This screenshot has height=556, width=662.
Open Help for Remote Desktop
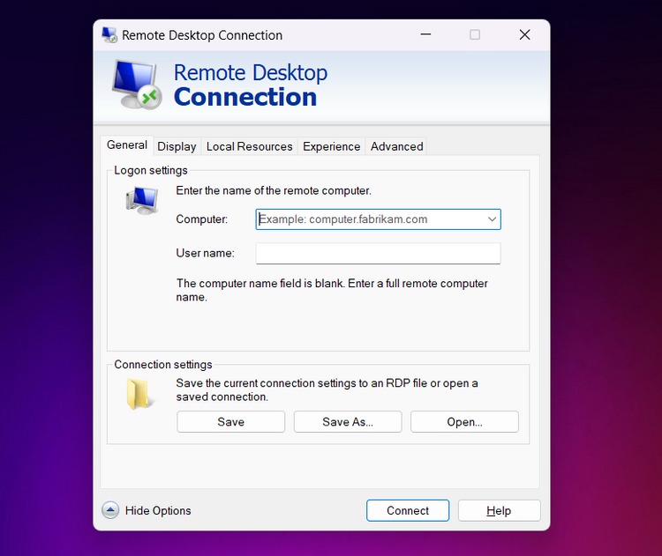pos(499,510)
